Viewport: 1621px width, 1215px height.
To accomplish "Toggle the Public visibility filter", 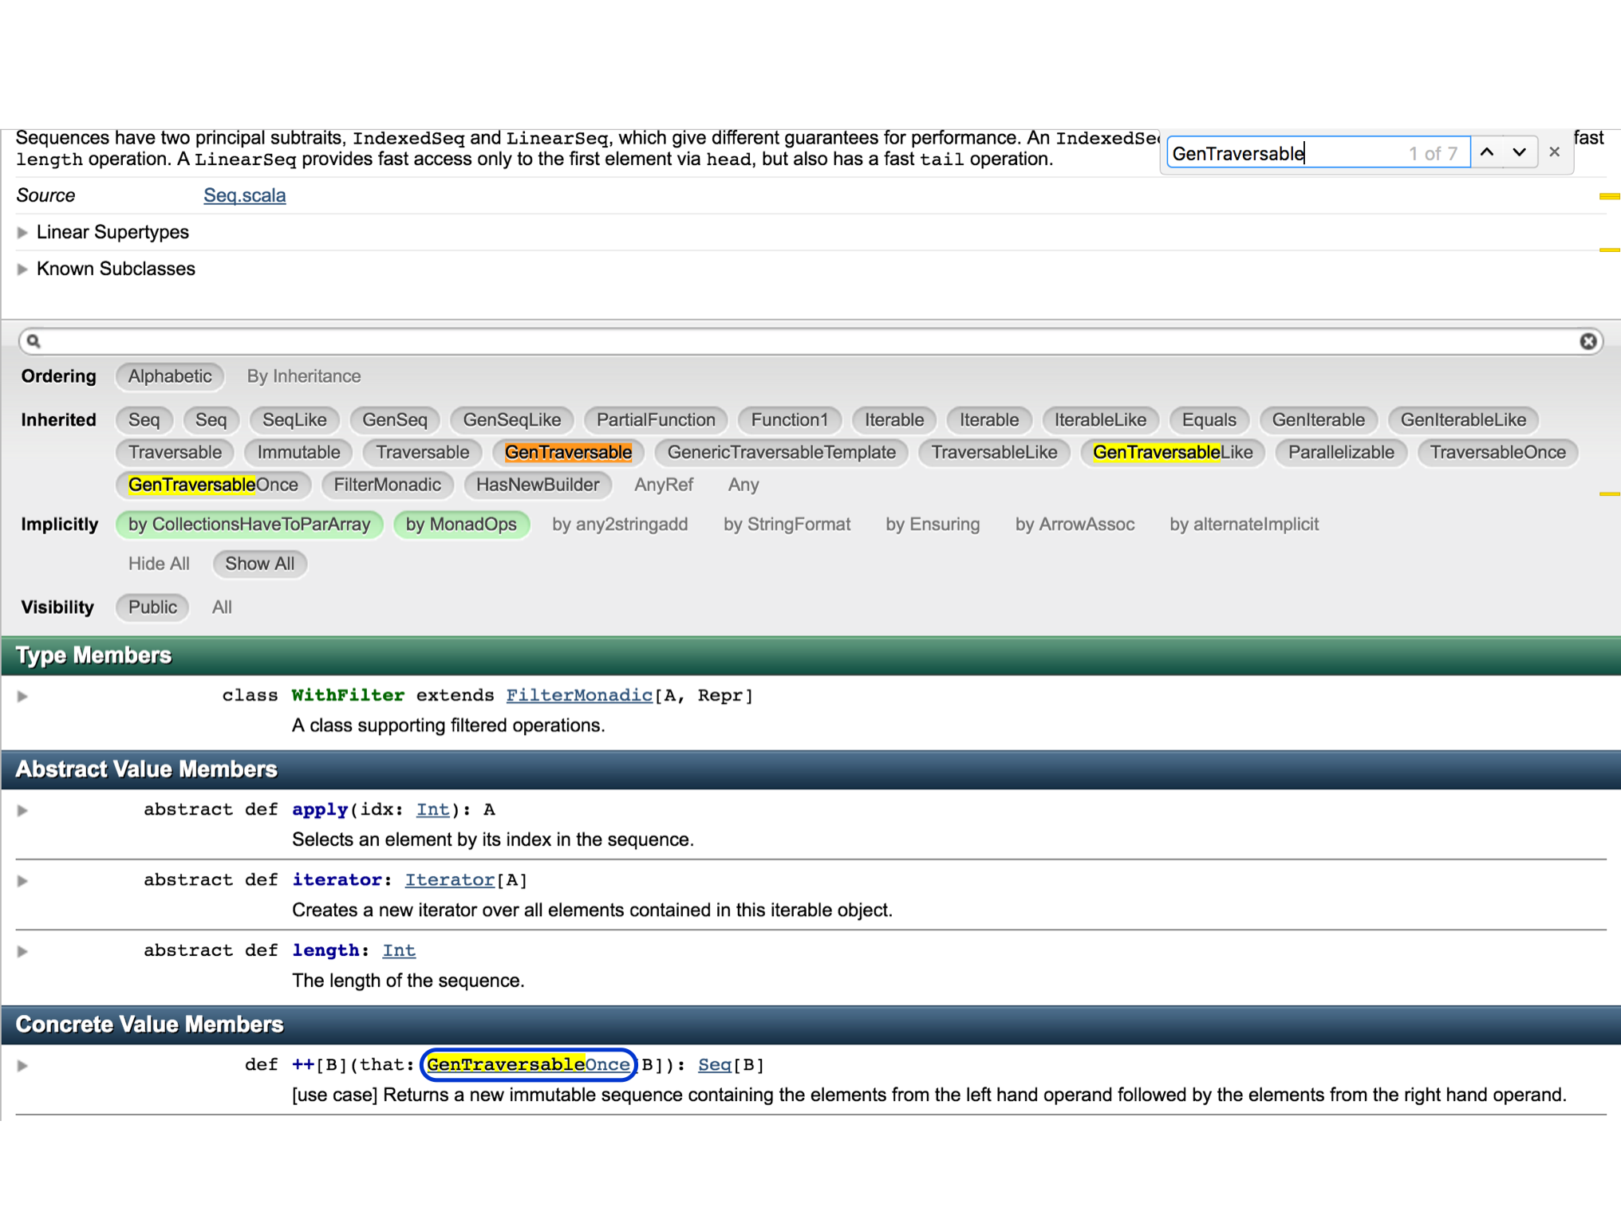I will pos(152,607).
